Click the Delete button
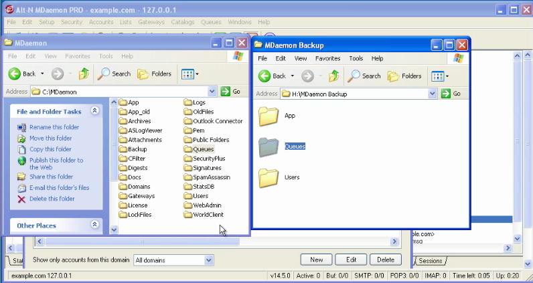Image resolution: width=533 pixels, height=283 pixels. point(386,260)
